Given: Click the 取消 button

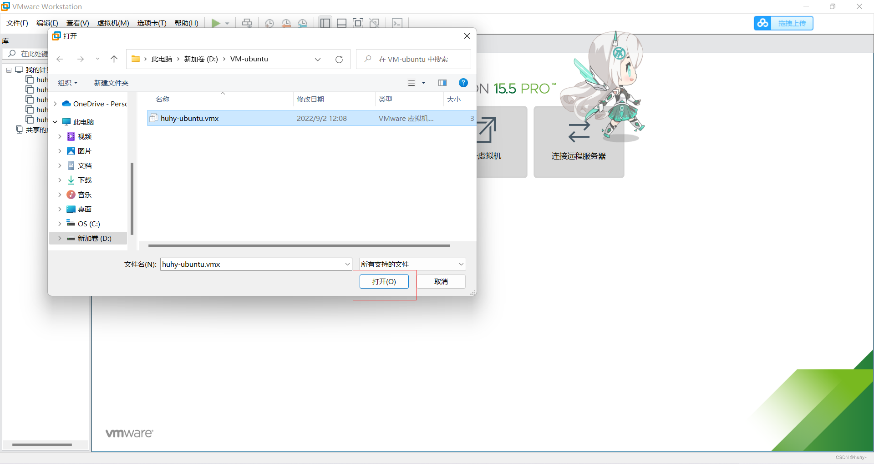Looking at the screenshot, I should (x=441, y=282).
